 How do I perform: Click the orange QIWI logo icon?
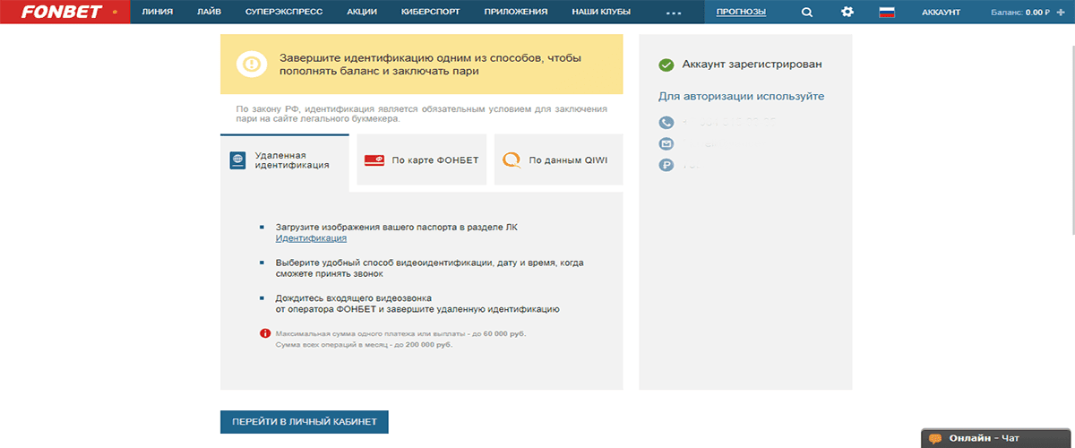tap(512, 159)
